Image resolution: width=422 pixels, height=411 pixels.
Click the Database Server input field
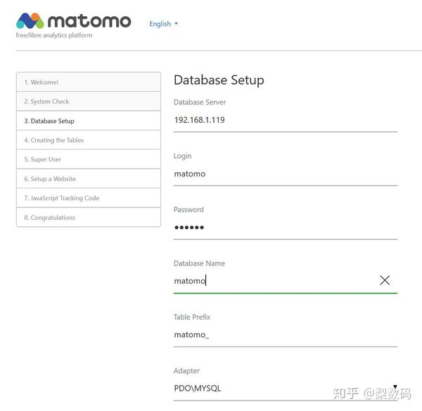pyautogui.click(x=285, y=120)
